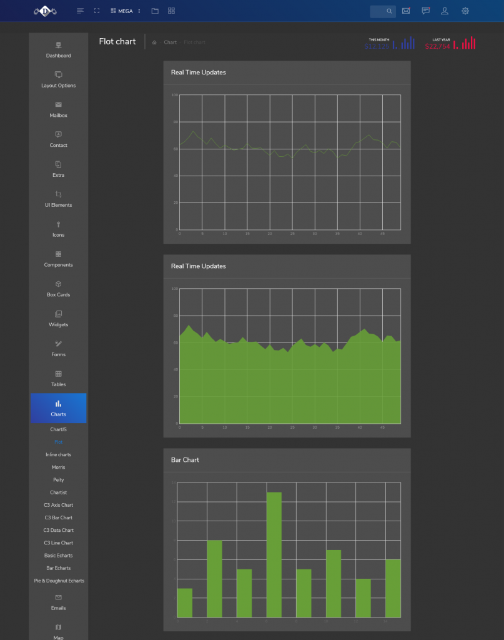Open the Mailbox sidebar item

coord(58,109)
